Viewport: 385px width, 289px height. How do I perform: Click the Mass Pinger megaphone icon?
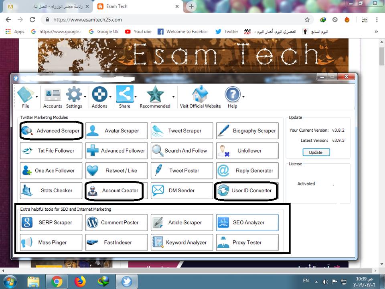[x=27, y=242]
